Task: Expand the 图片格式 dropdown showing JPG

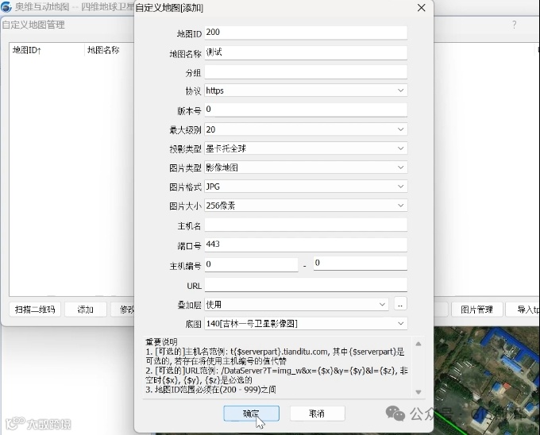Action: (x=306, y=187)
